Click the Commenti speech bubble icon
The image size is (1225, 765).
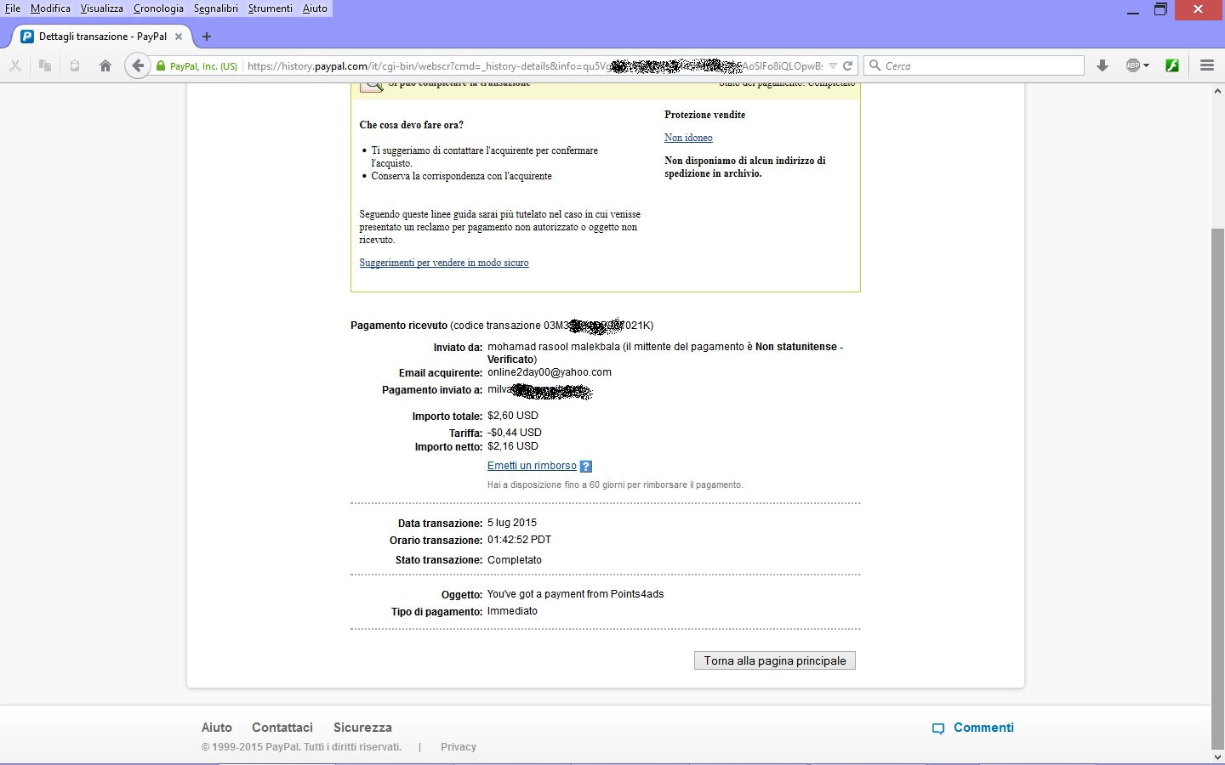click(938, 728)
